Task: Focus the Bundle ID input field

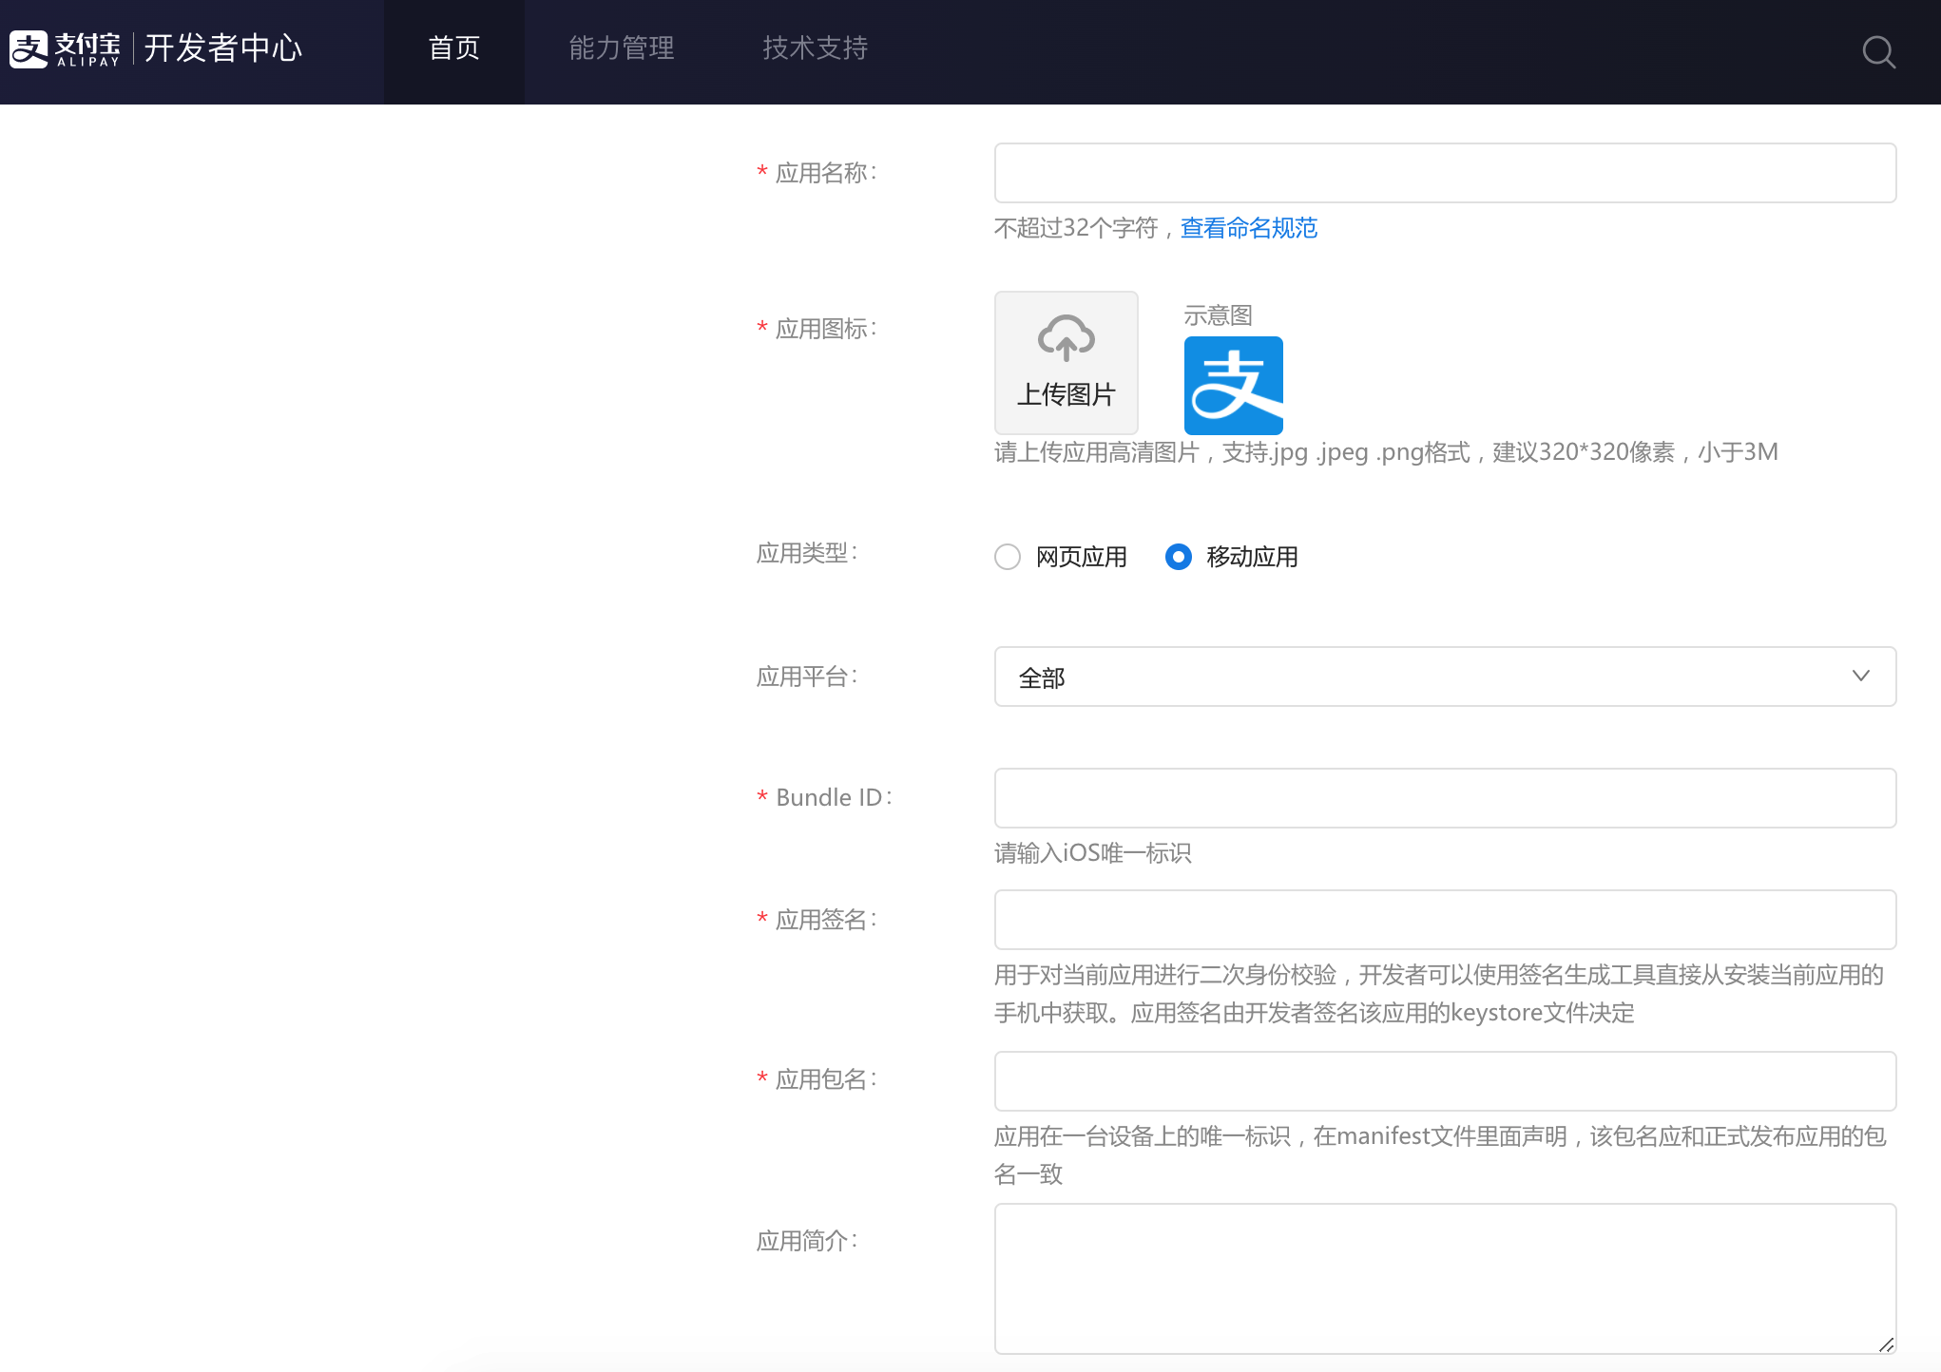Action: pos(1445,798)
